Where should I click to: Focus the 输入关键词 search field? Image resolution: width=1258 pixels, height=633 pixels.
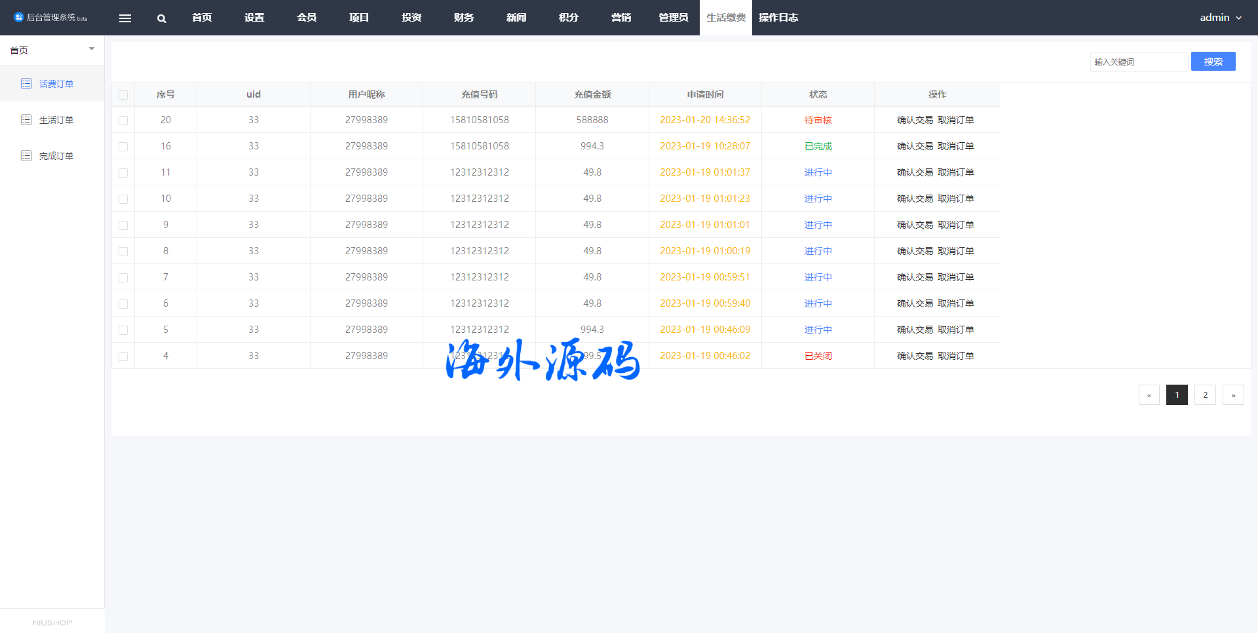1138,62
